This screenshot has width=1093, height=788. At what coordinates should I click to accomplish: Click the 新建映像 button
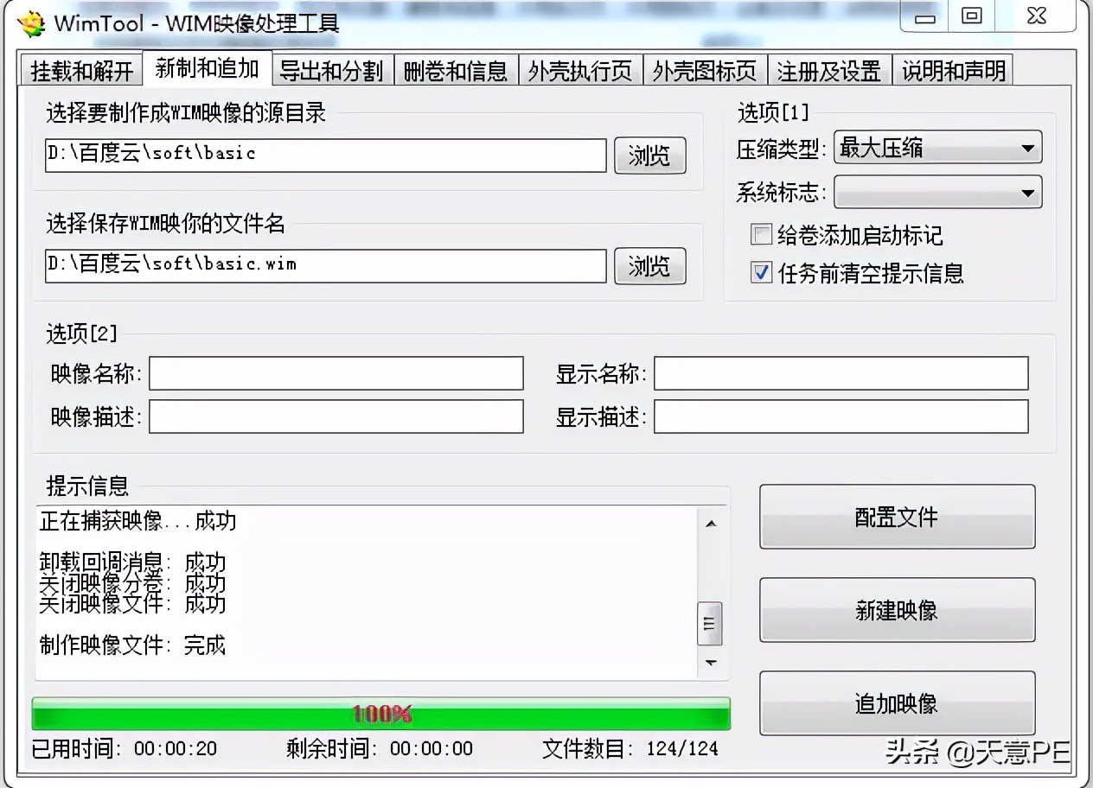pyautogui.click(x=896, y=610)
